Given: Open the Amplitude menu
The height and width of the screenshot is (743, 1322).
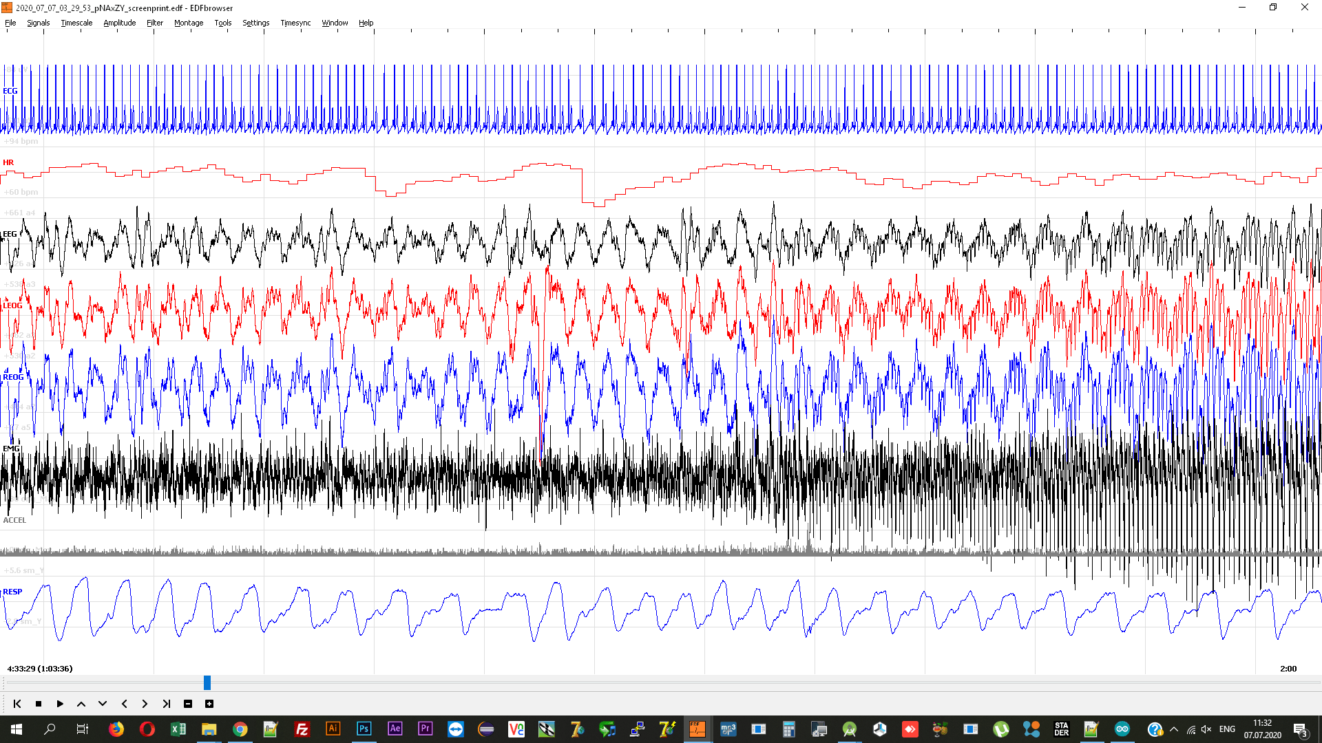Looking at the screenshot, I should point(120,23).
